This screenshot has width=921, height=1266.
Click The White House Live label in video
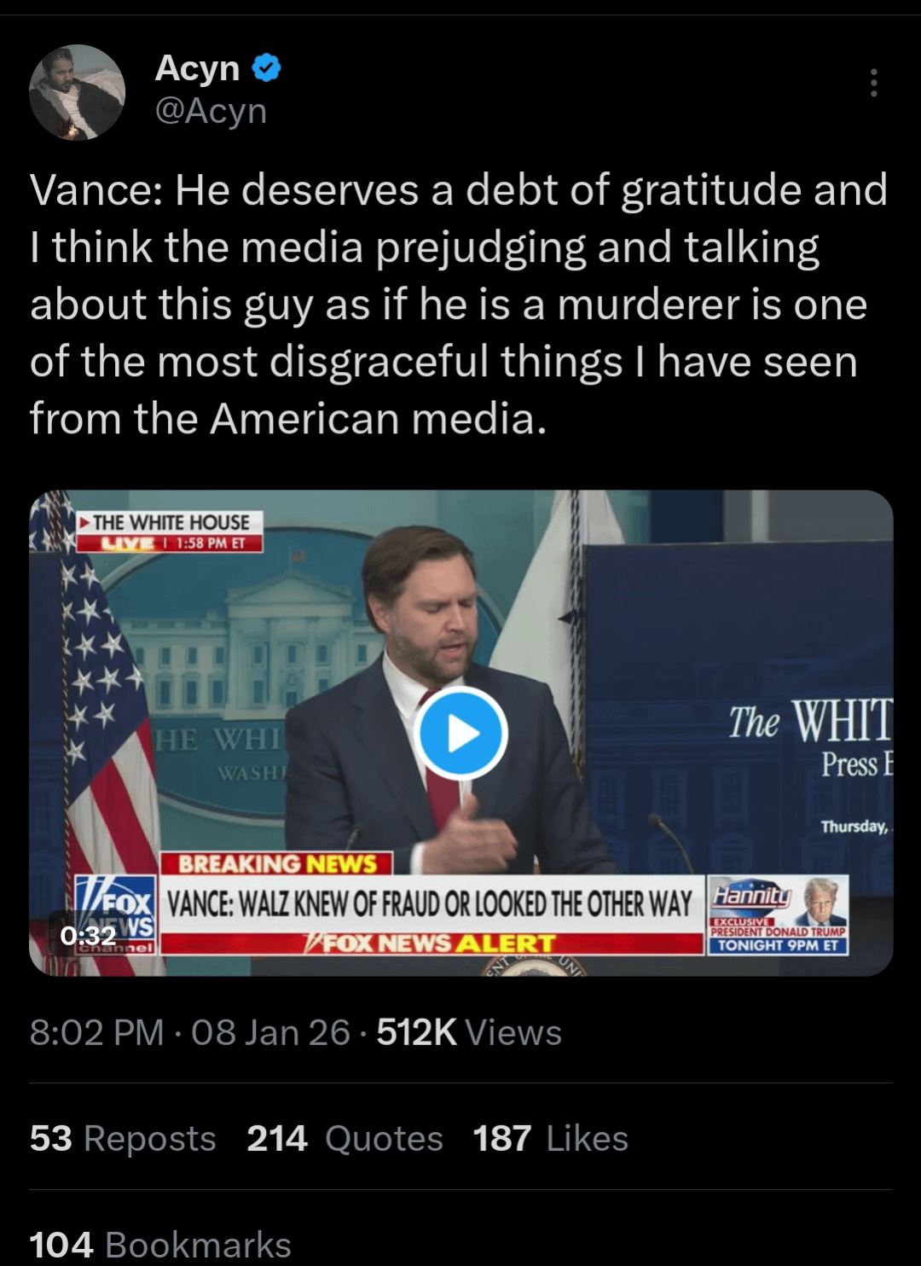pos(170,531)
